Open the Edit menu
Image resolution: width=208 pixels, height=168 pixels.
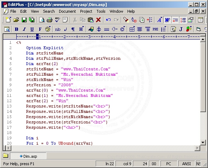(23, 11)
